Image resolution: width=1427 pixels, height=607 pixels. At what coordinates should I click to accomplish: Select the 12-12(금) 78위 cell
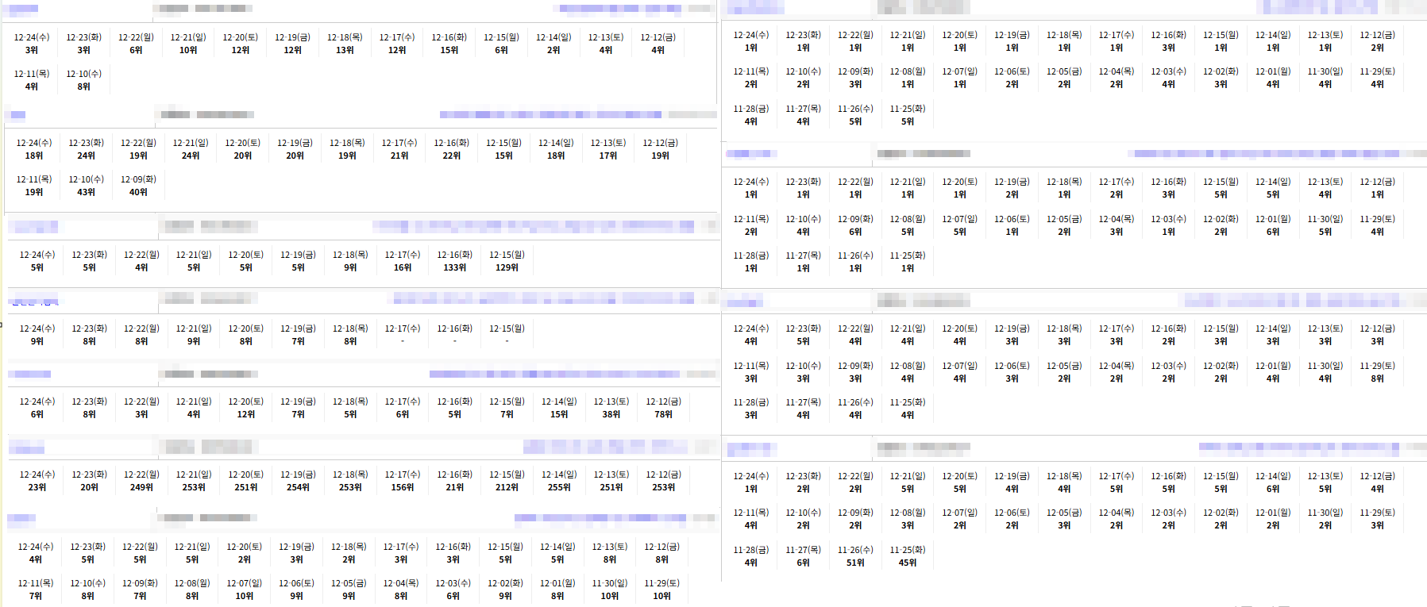(x=663, y=409)
